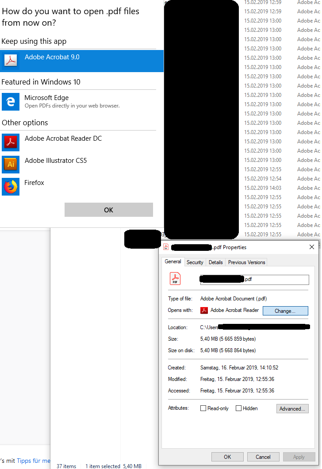Switch to the Security tab
Screen dimensions: 322x469
click(x=195, y=262)
